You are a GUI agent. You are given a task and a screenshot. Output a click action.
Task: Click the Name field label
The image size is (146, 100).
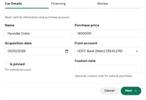9,25
